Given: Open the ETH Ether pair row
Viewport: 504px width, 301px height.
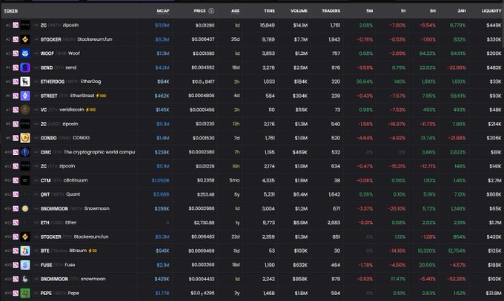Looking at the screenshot, I should [252, 222].
